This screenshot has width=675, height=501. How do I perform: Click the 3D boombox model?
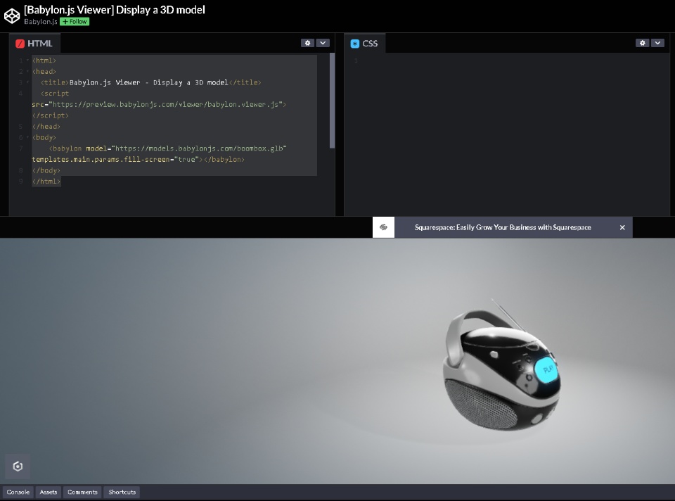click(501, 371)
